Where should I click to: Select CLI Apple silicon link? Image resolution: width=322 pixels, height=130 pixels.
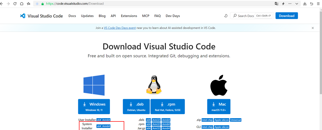[221, 127]
